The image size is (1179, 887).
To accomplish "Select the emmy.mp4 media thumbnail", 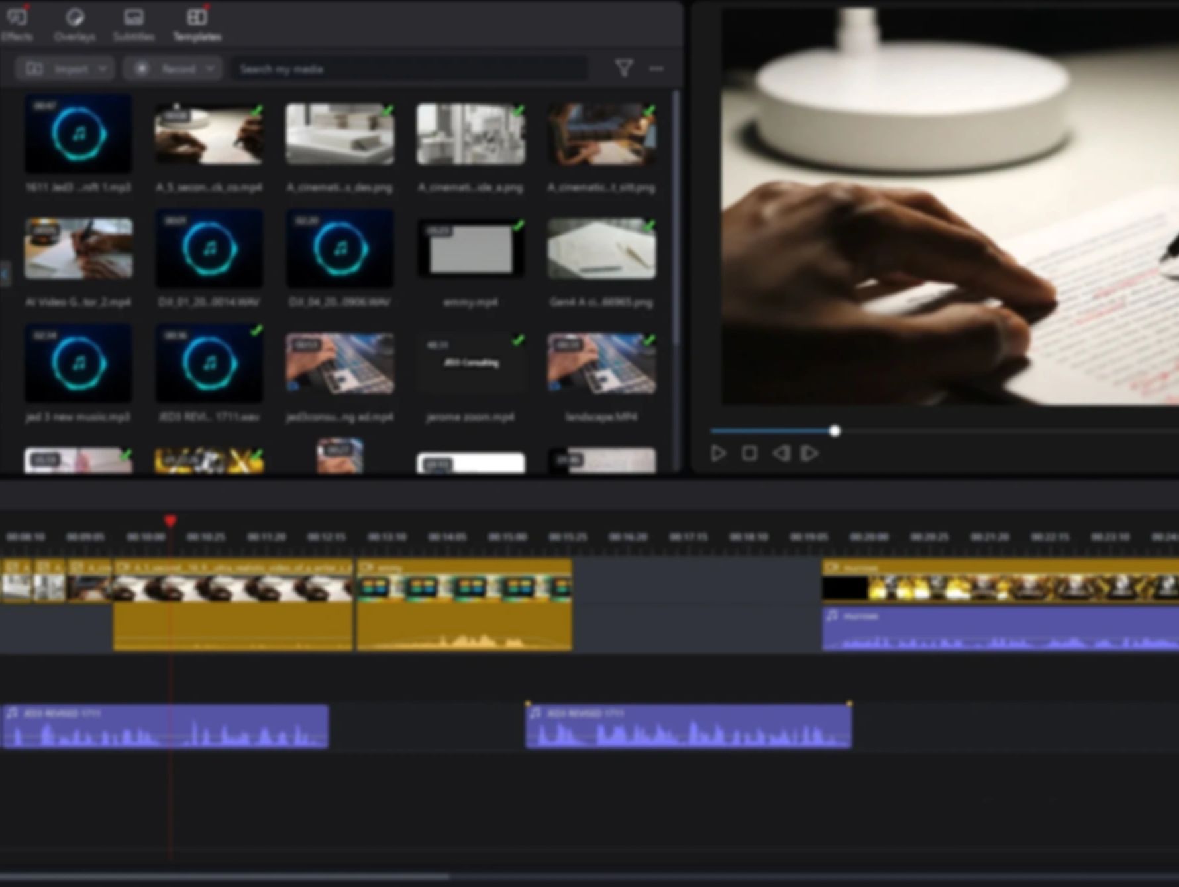I will point(470,249).
